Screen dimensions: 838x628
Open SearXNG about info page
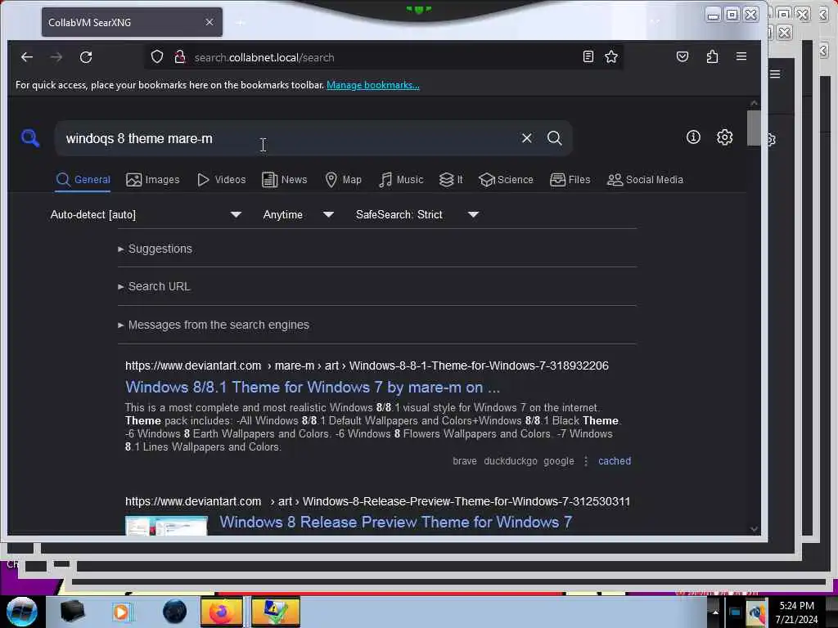(x=693, y=137)
